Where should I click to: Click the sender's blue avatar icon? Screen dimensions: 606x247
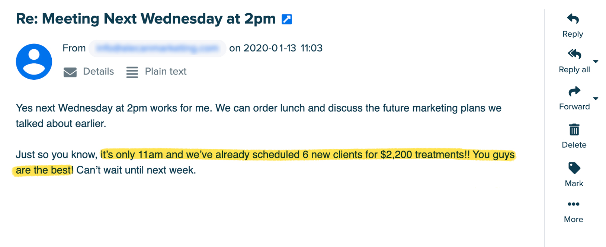[34, 62]
